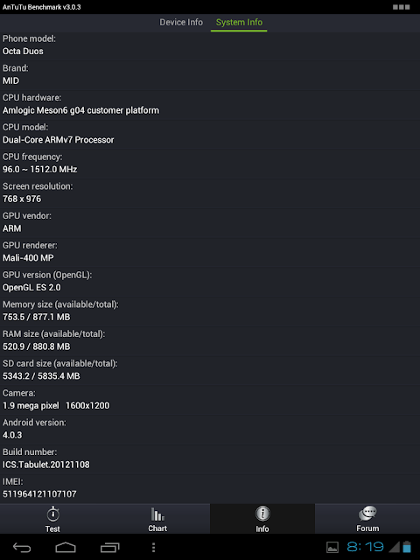
Task: Open the recent apps button
Action: point(109,547)
